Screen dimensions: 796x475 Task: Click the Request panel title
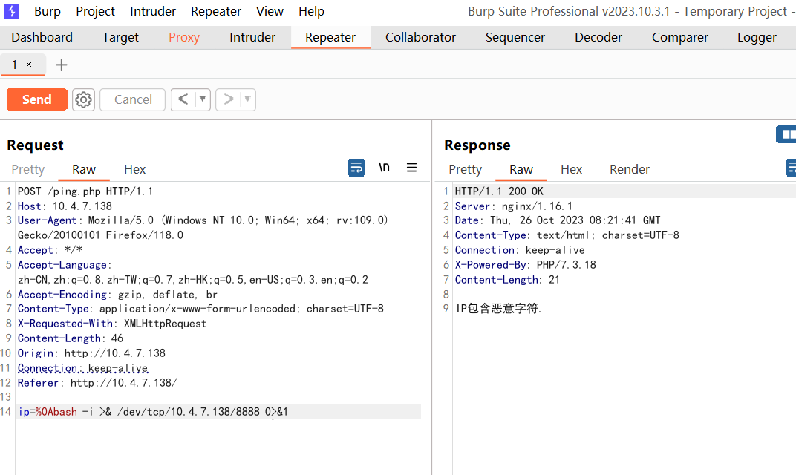(x=35, y=145)
